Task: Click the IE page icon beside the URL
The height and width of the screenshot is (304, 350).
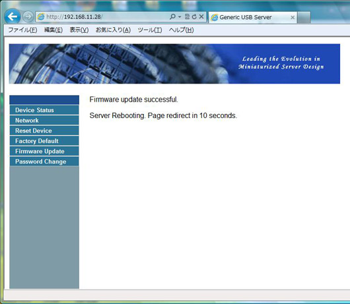Action: pos(41,16)
